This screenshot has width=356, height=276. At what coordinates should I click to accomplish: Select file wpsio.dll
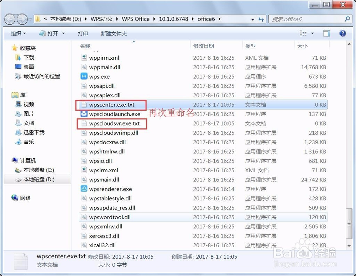(x=203, y=161)
